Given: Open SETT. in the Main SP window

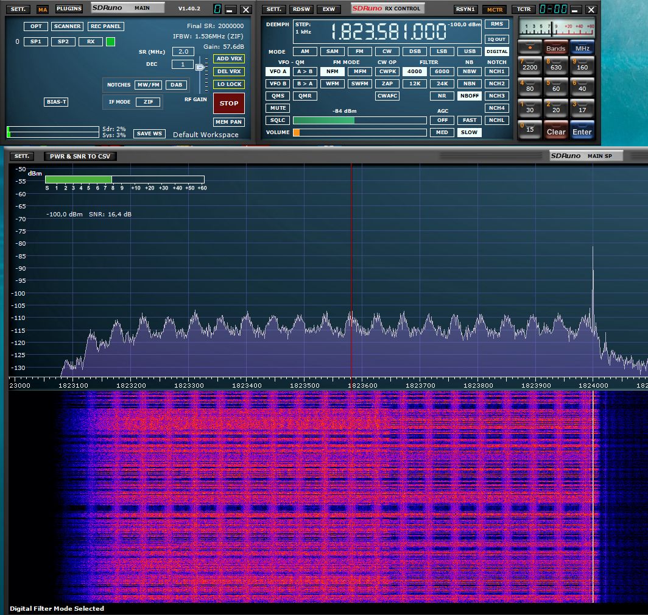Looking at the screenshot, I should [x=21, y=156].
